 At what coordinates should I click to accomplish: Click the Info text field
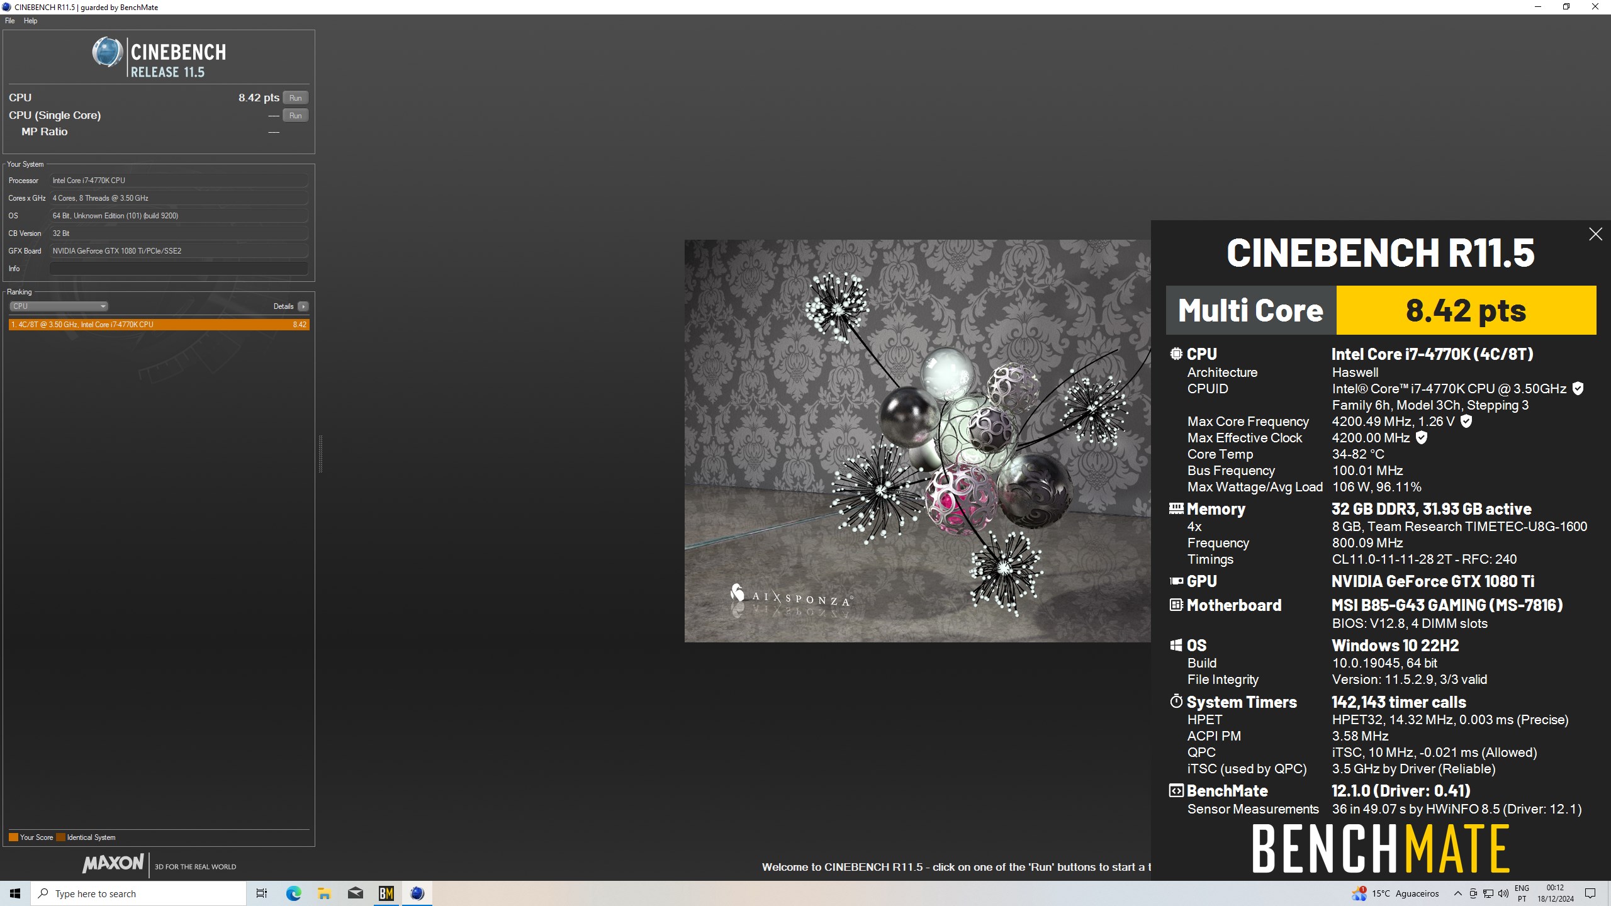[x=179, y=269]
